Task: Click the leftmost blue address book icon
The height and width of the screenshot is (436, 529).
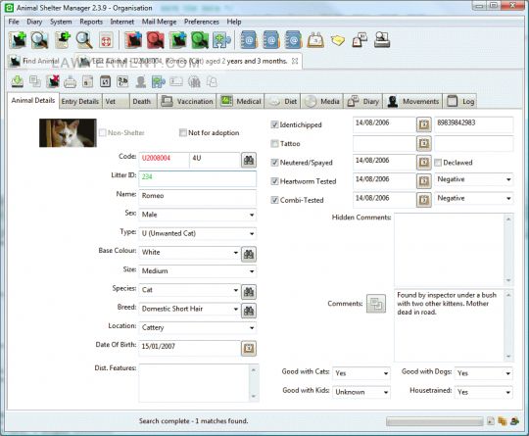Action: (249, 40)
